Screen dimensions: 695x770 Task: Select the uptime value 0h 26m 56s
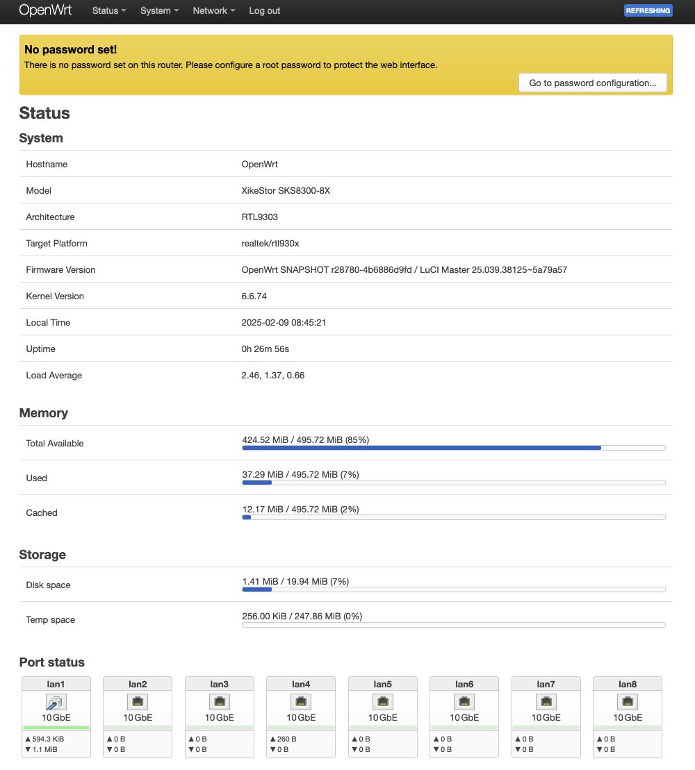265,349
